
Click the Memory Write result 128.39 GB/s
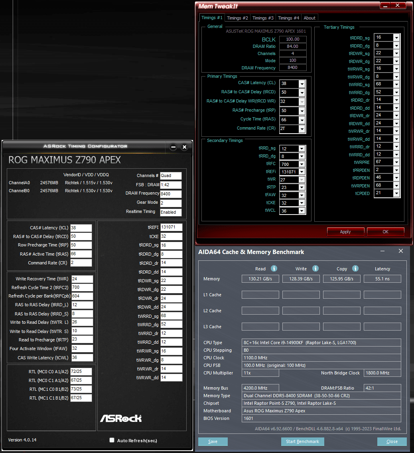click(x=301, y=279)
